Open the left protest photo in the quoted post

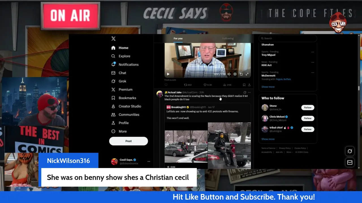[186, 147]
